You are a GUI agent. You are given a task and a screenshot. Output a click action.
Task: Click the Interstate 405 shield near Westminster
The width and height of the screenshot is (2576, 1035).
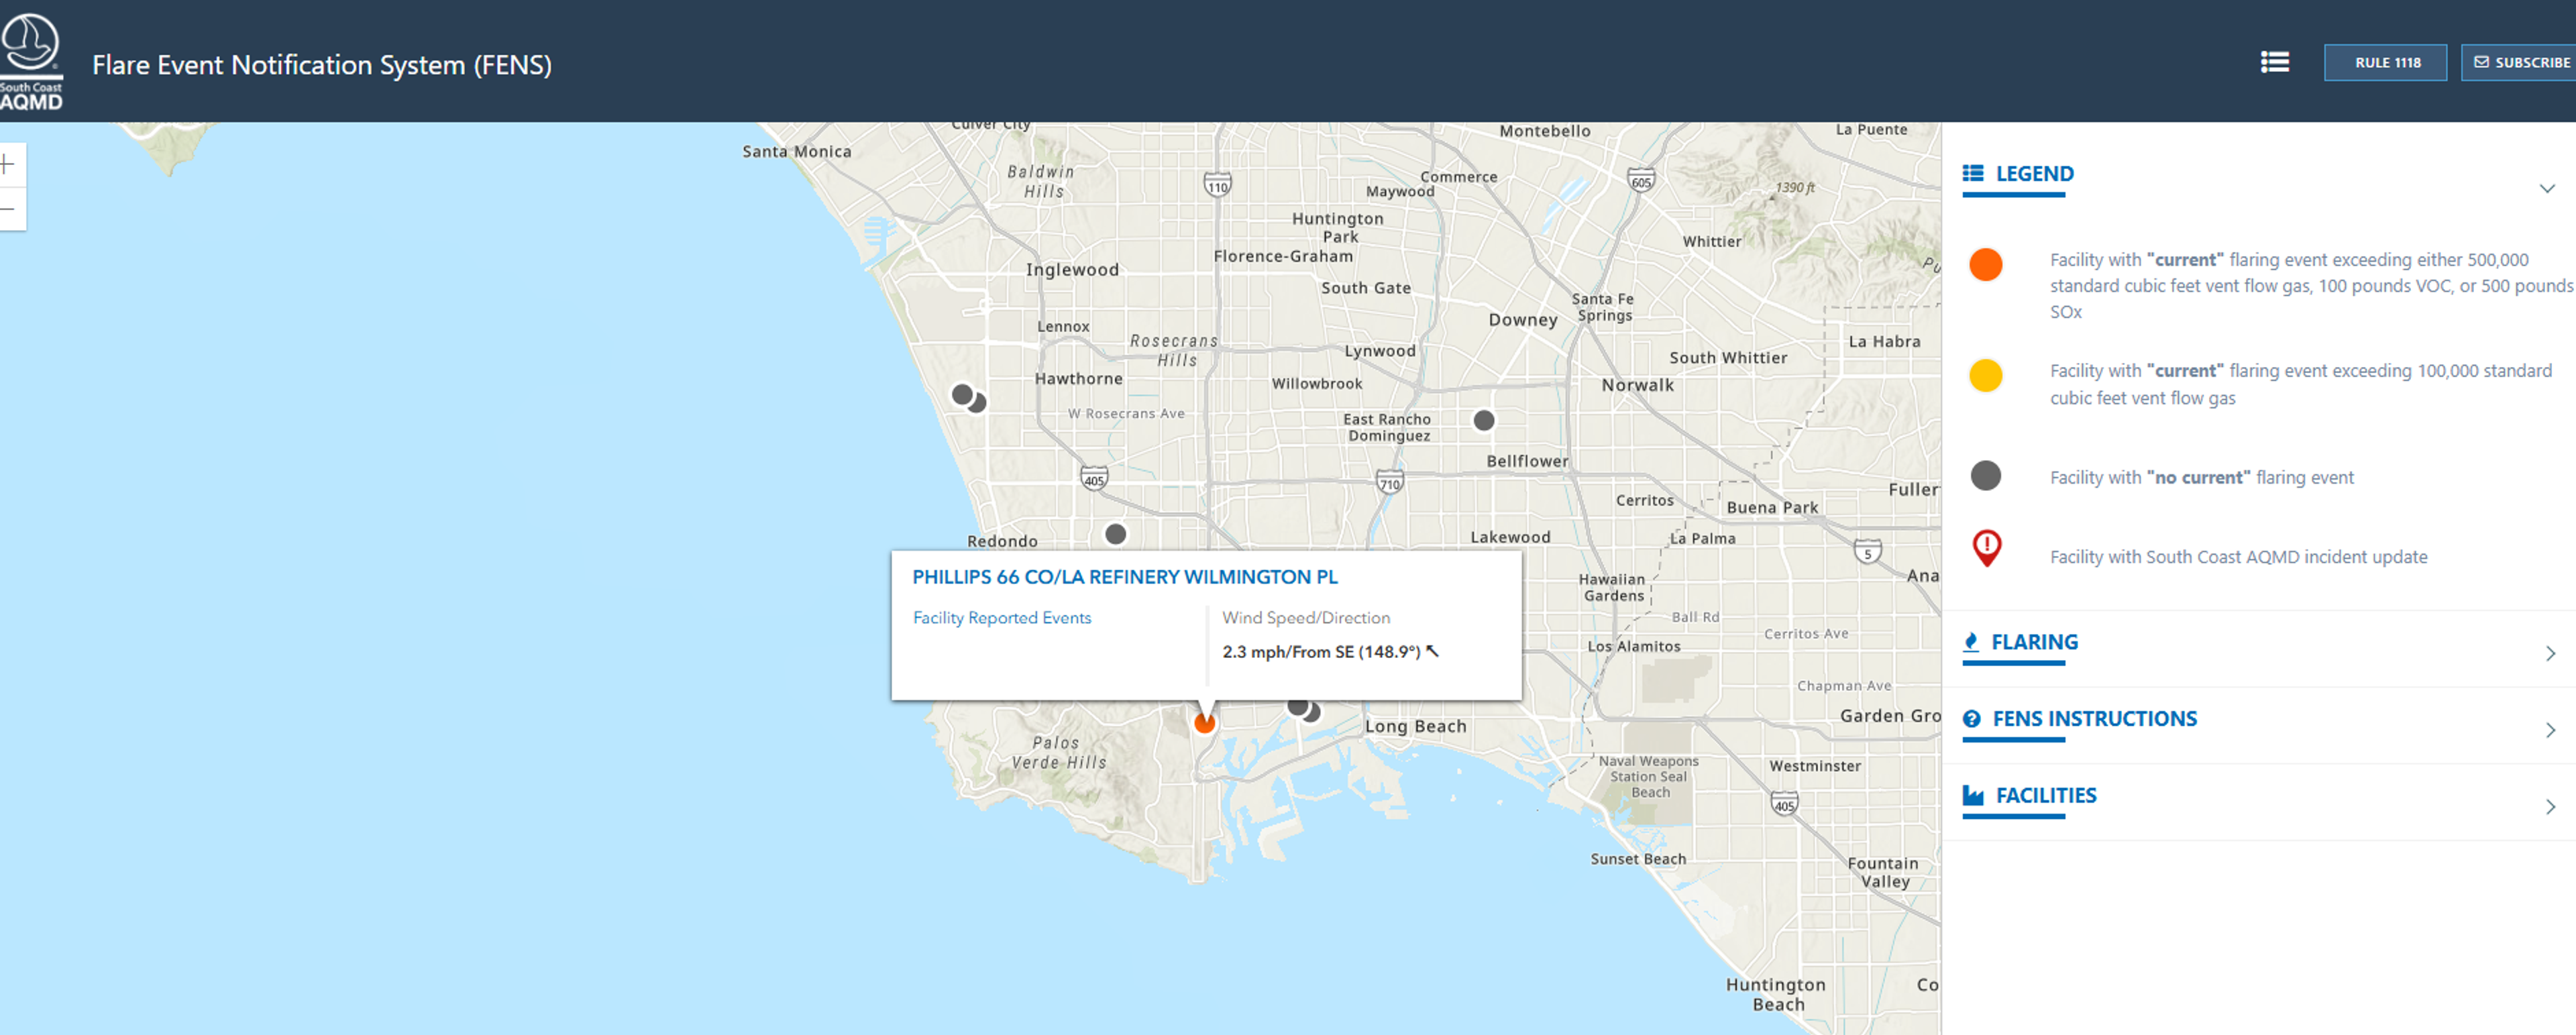1784,804
